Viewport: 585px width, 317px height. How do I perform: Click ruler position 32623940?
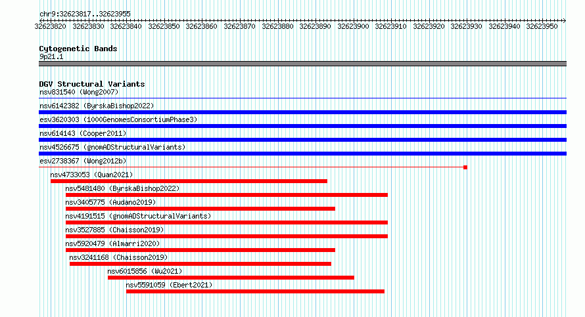click(504, 26)
